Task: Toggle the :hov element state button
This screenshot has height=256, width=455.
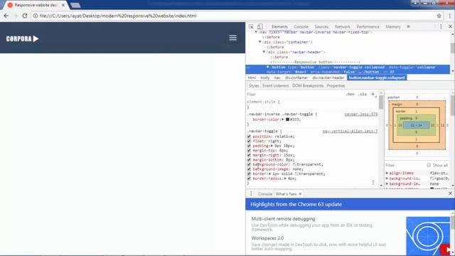Action: pos(350,94)
